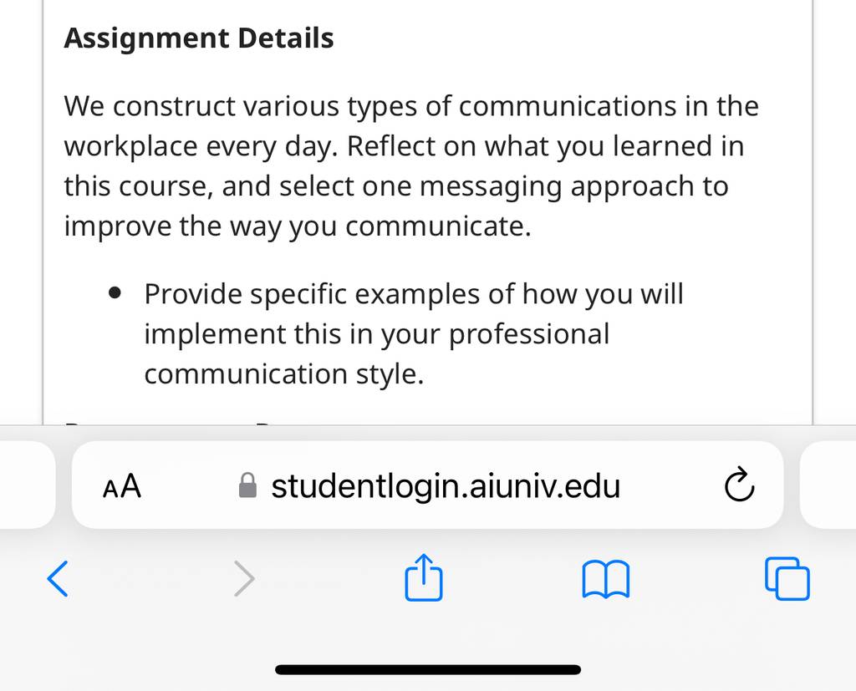Switch to the adjacent tab on the left
Image resolution: width=856 pixels, height=691 pixels.
tap(28, 485)
